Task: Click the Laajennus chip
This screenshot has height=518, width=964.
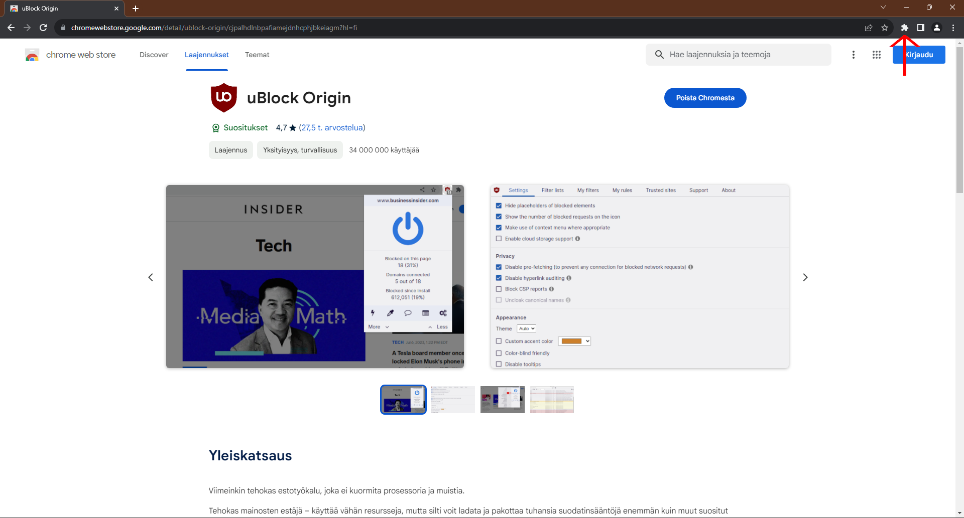Action: [231, 150]
